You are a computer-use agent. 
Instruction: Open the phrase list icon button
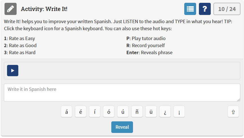190,9
